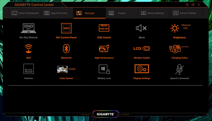Click the '6500K' color temperature value

pyautogui.click(x=72, y=69)
